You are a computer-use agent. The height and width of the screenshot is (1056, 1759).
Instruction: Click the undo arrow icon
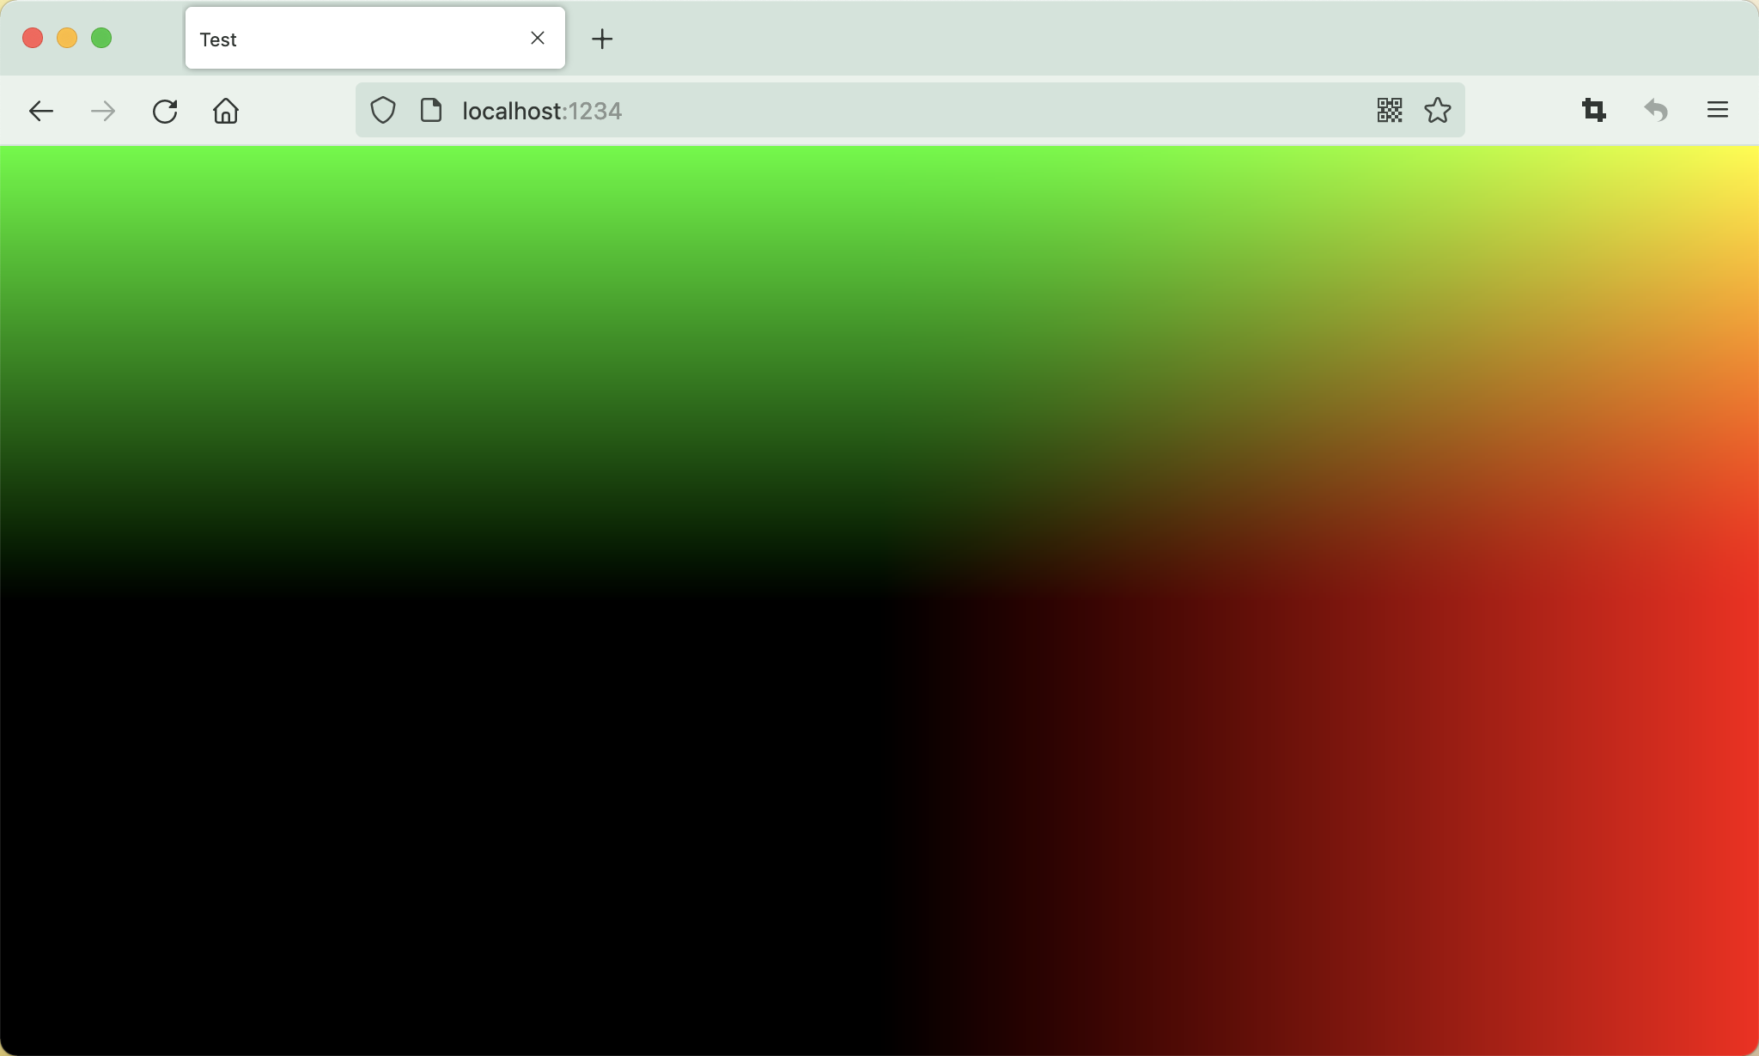point(1656,110)
